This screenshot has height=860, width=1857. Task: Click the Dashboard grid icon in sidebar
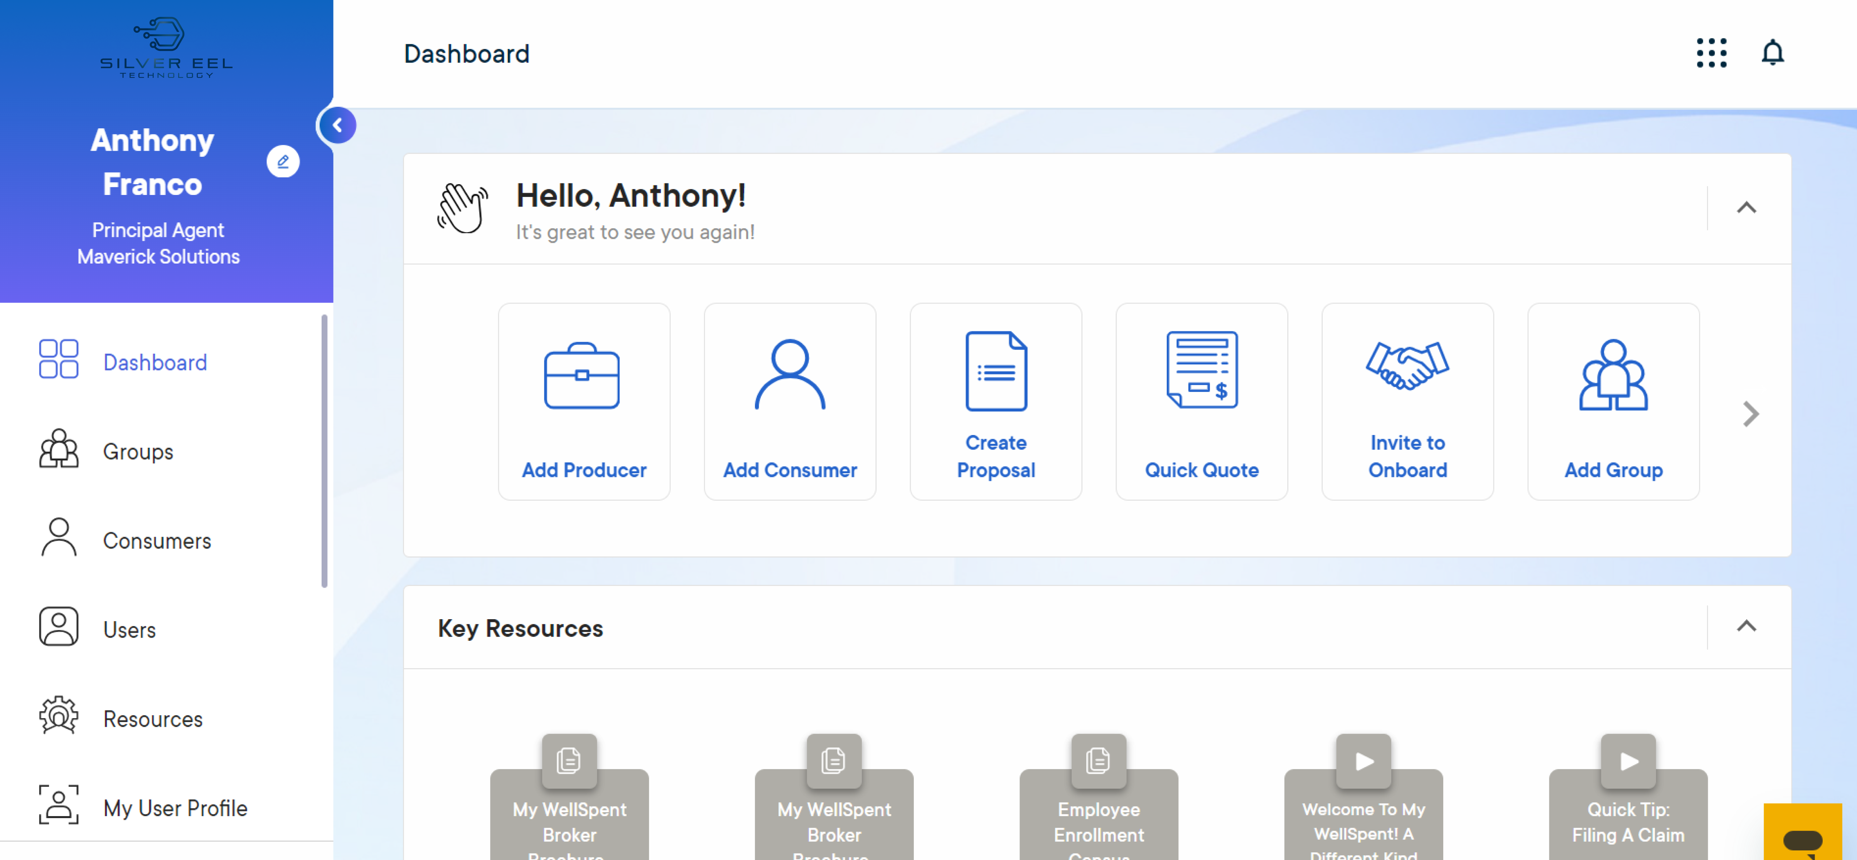click(58, 359)
